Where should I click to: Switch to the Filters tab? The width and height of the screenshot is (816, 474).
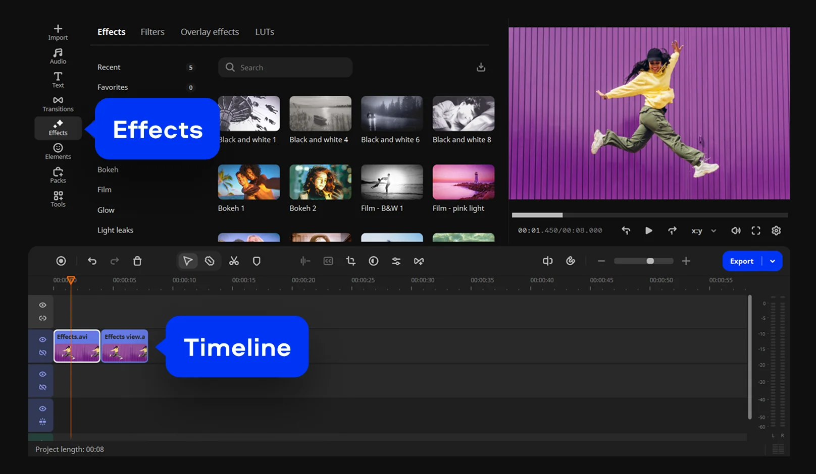(152, 32)
